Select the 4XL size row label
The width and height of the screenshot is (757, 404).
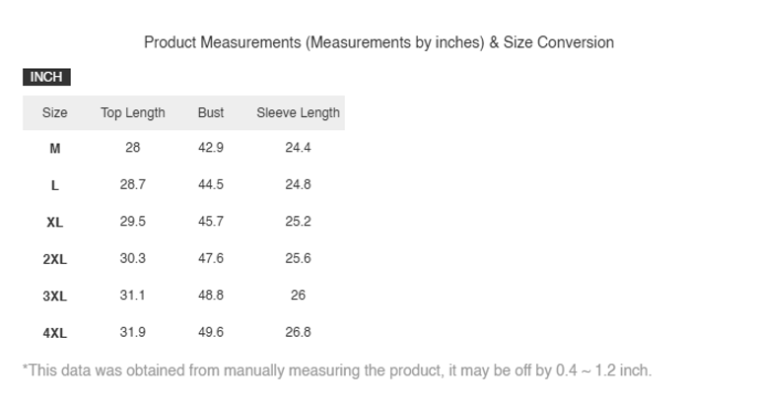point(55,333)
